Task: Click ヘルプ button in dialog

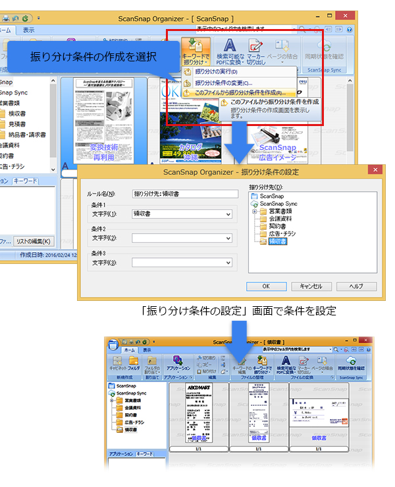Action: click(x=357, y=286)
